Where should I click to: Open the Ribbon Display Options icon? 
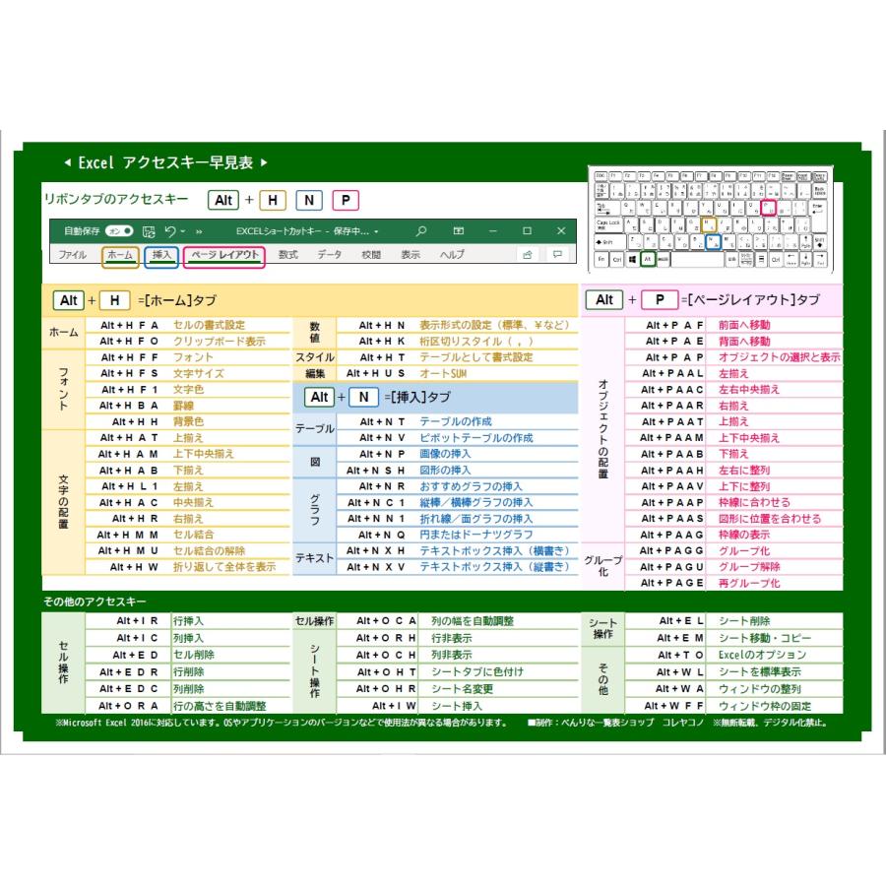click(458, 231)
